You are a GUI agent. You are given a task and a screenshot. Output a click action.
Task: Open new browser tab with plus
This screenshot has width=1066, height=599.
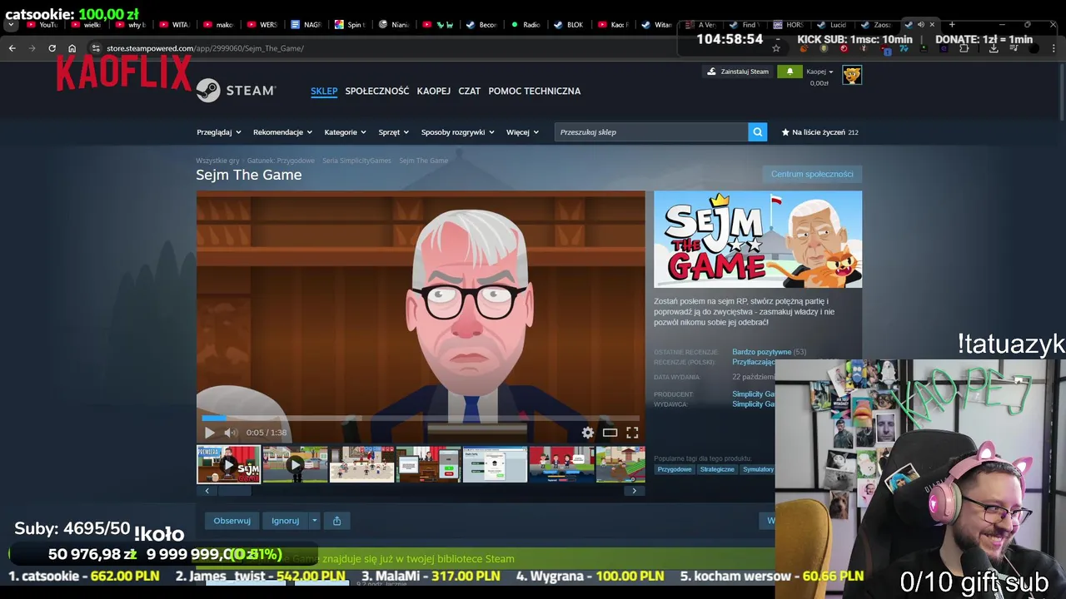point(952,25)
